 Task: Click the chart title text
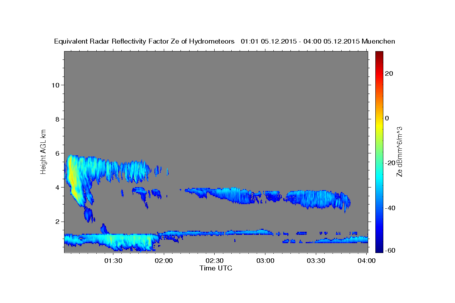coord(224,41)
